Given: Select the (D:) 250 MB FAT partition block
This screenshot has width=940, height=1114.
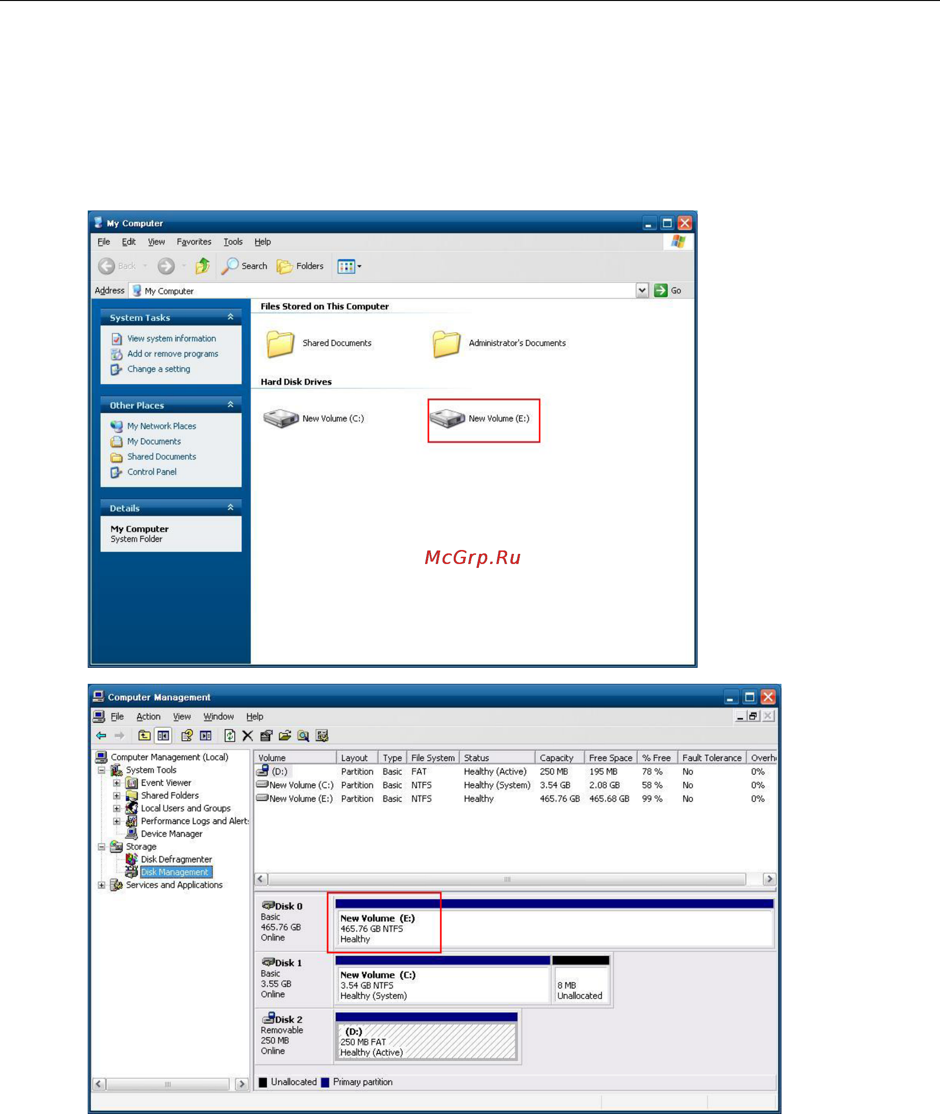Looking at the screenshot, I should (426, 1036).
